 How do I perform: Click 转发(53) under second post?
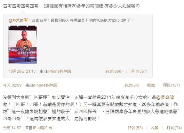coord(135,128)
